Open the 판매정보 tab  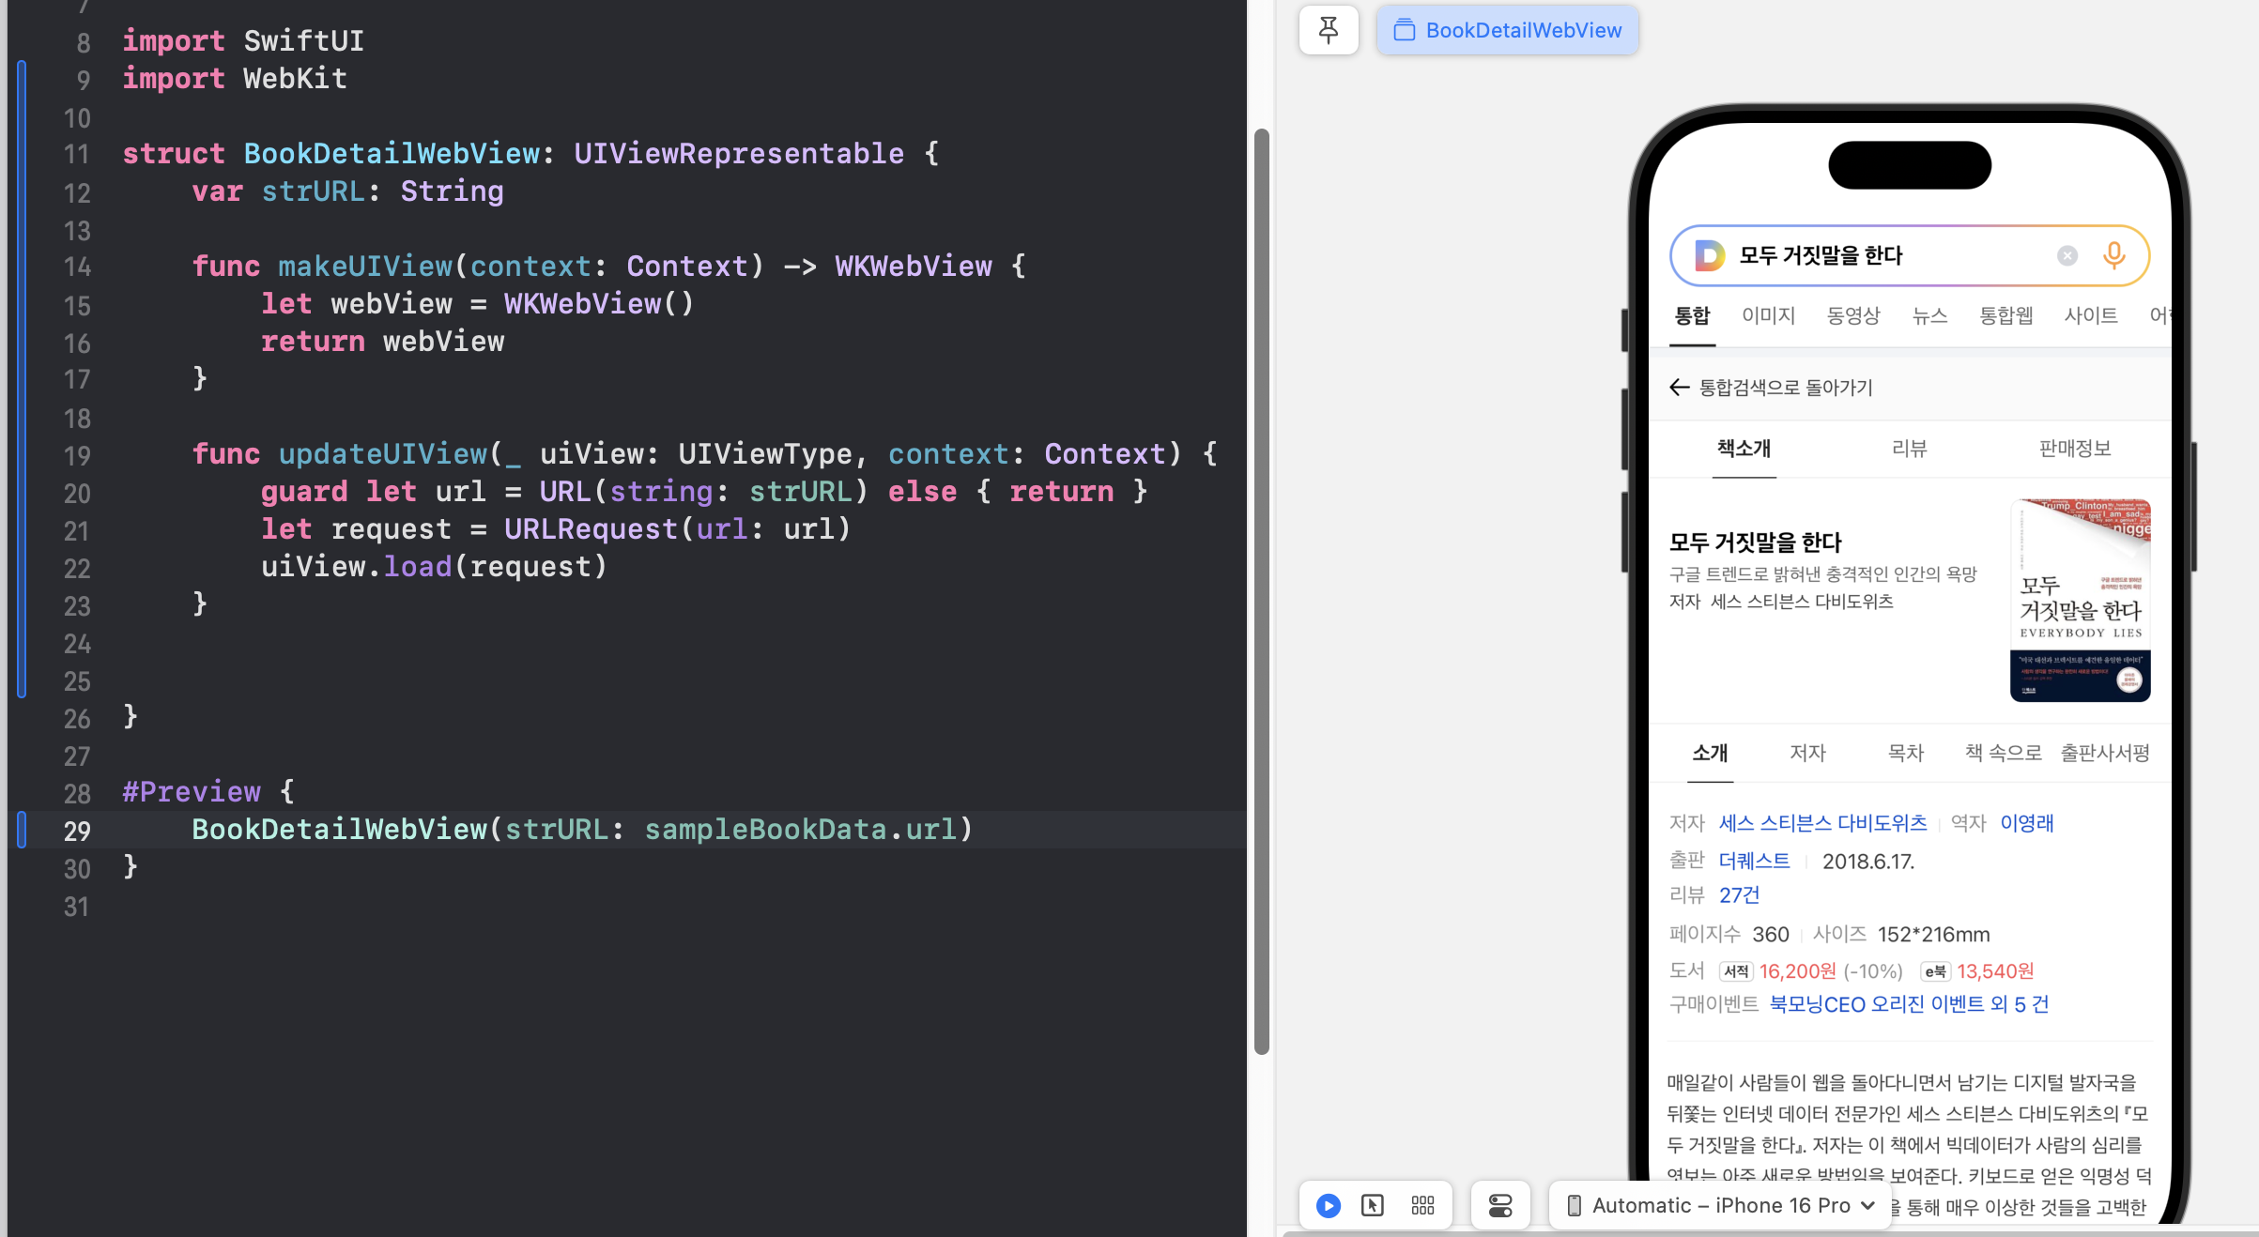coord(2074,449)
